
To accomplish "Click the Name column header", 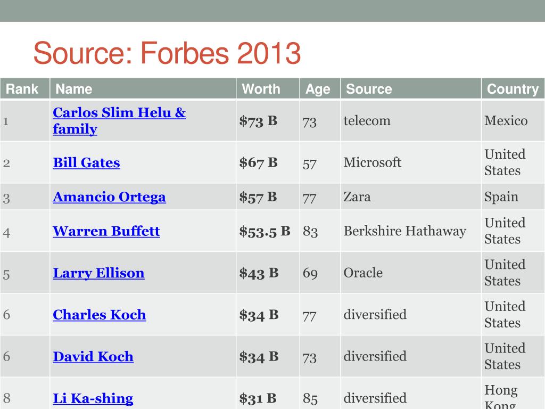I will click(143, 89).
